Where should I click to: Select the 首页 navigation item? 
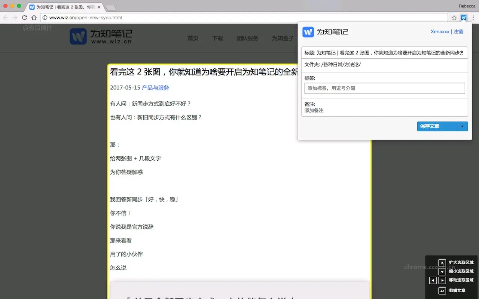[193, 38]
